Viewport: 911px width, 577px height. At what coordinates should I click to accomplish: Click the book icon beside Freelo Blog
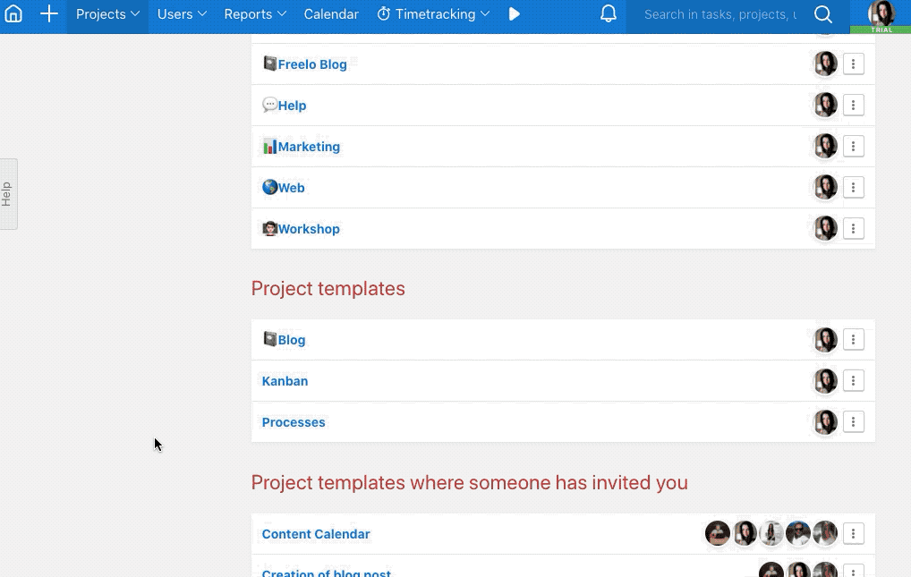point(269,64)
